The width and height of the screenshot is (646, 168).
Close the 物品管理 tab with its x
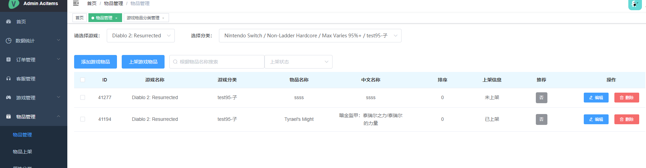pyautogui.click(x=116, y=18)
